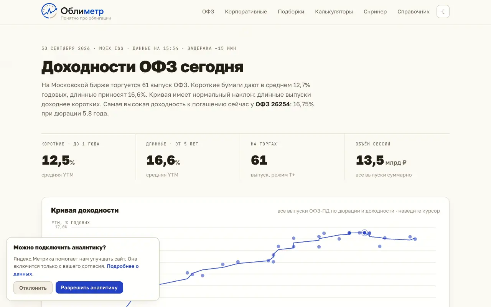Select the highlighted ringed point on yield curve

pyautogui.click(x=364, y=233)
